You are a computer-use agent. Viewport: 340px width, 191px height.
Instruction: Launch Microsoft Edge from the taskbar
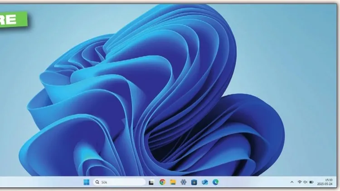coord(215,182)
